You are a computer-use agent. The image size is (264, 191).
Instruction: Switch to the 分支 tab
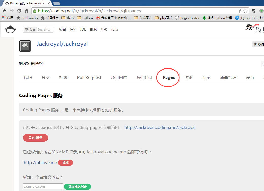click(x=46, y=78)
